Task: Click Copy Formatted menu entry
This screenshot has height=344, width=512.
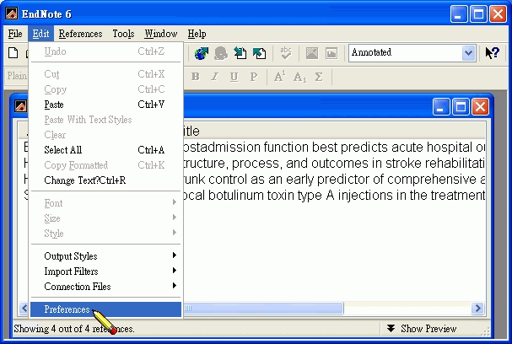Action: coord(105,165)
